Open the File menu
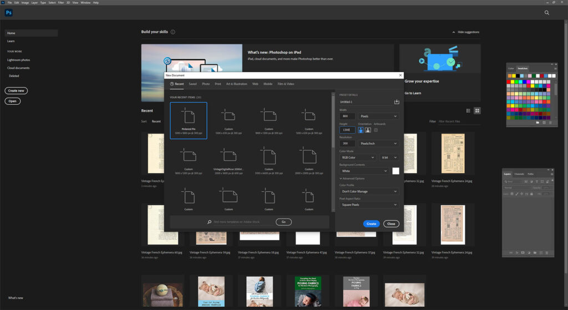Image resolution: width=568 pixels, height=310 pixels. tap(9, 3)
